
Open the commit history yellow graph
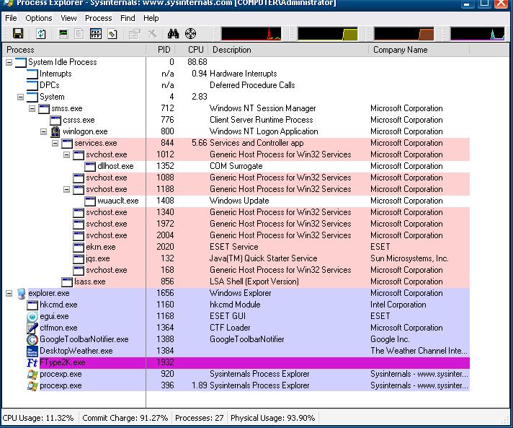click(328, 34)
